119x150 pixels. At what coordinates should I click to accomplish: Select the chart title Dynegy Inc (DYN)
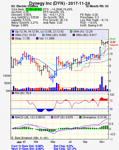tap(47, 3)
